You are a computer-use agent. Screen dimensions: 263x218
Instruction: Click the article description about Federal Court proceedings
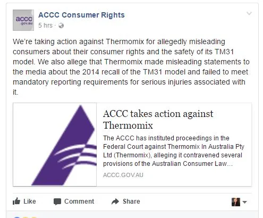pyautogui.click(x=174, y=151)
